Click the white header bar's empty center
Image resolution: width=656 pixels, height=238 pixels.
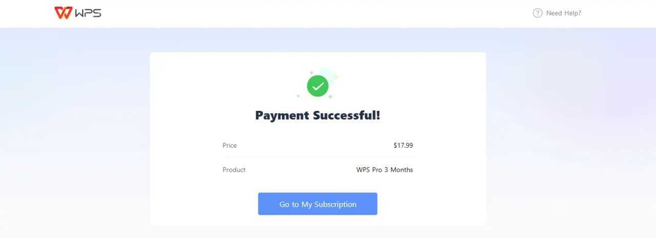pyautogui.click(x=318, y=13)
